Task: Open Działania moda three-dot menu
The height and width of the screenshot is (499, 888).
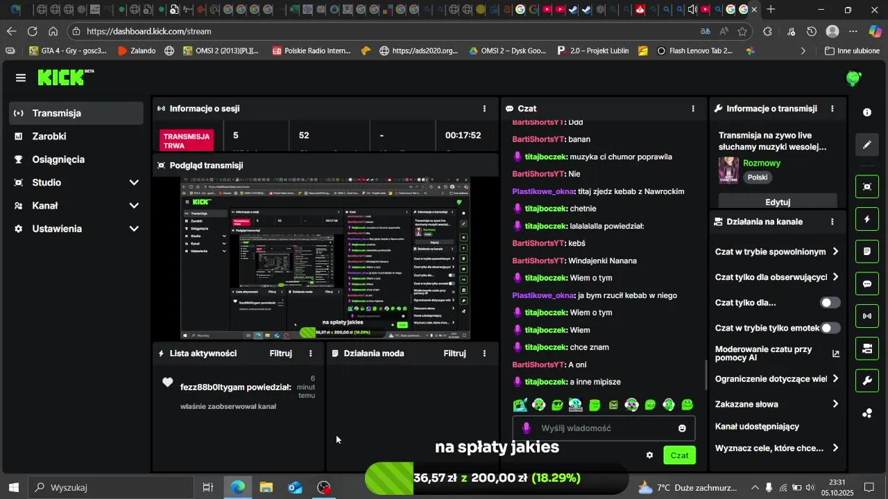Action: pyautogui.click(x=484, y=353)
